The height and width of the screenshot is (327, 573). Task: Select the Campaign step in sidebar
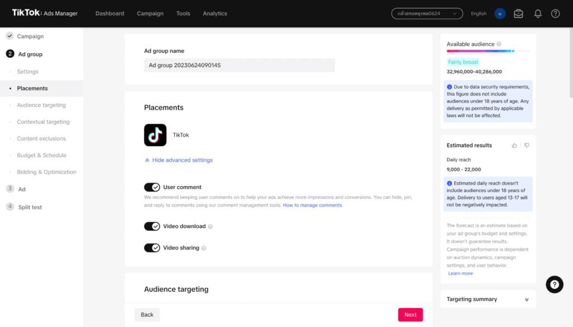[x=30, y=36]
